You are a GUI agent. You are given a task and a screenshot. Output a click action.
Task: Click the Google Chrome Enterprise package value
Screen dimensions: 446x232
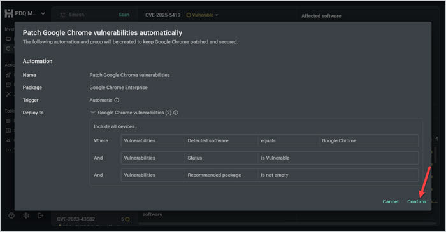[x=119, y=88]
